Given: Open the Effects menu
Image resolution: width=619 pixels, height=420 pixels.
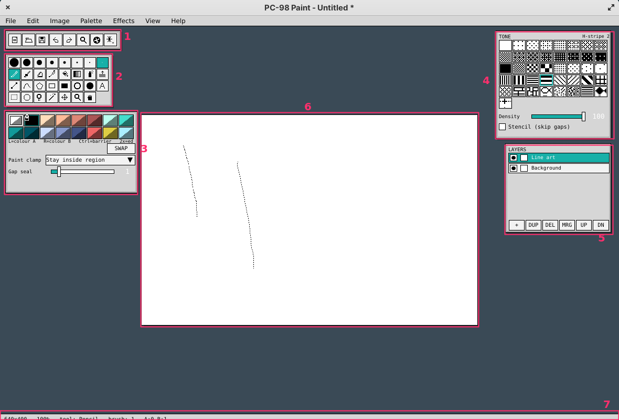Looking at the screenshot, I should (124, 21).
